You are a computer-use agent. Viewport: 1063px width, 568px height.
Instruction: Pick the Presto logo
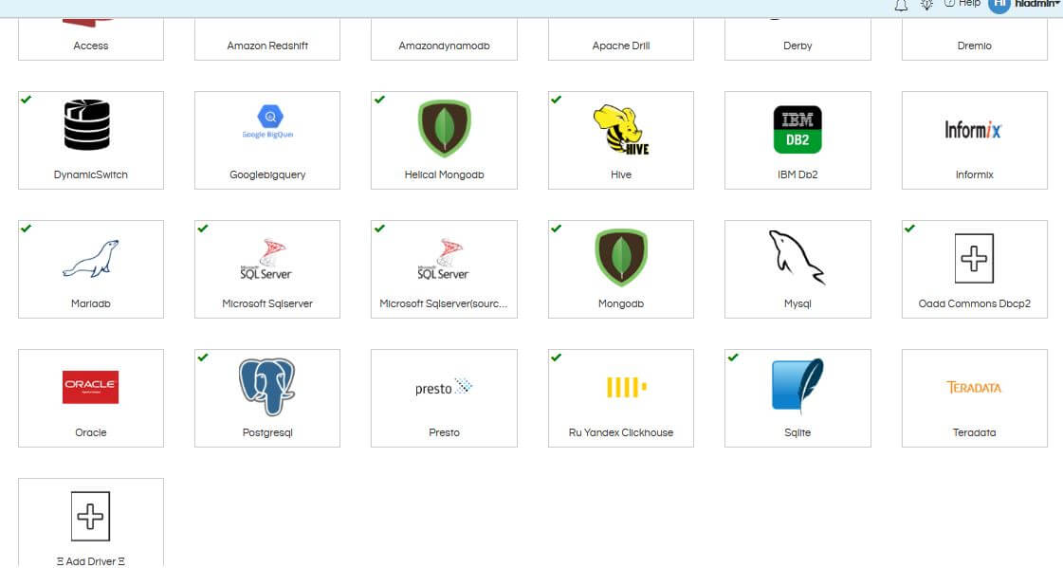click(x=444, y=387)
